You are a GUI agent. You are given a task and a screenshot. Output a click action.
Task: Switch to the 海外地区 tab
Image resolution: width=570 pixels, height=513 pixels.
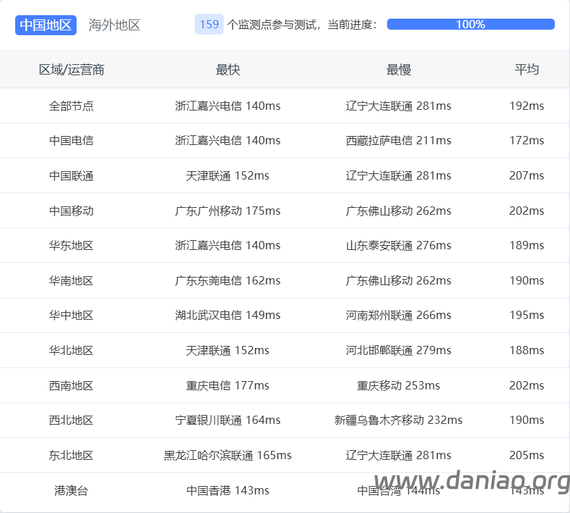tap(115, 25)
